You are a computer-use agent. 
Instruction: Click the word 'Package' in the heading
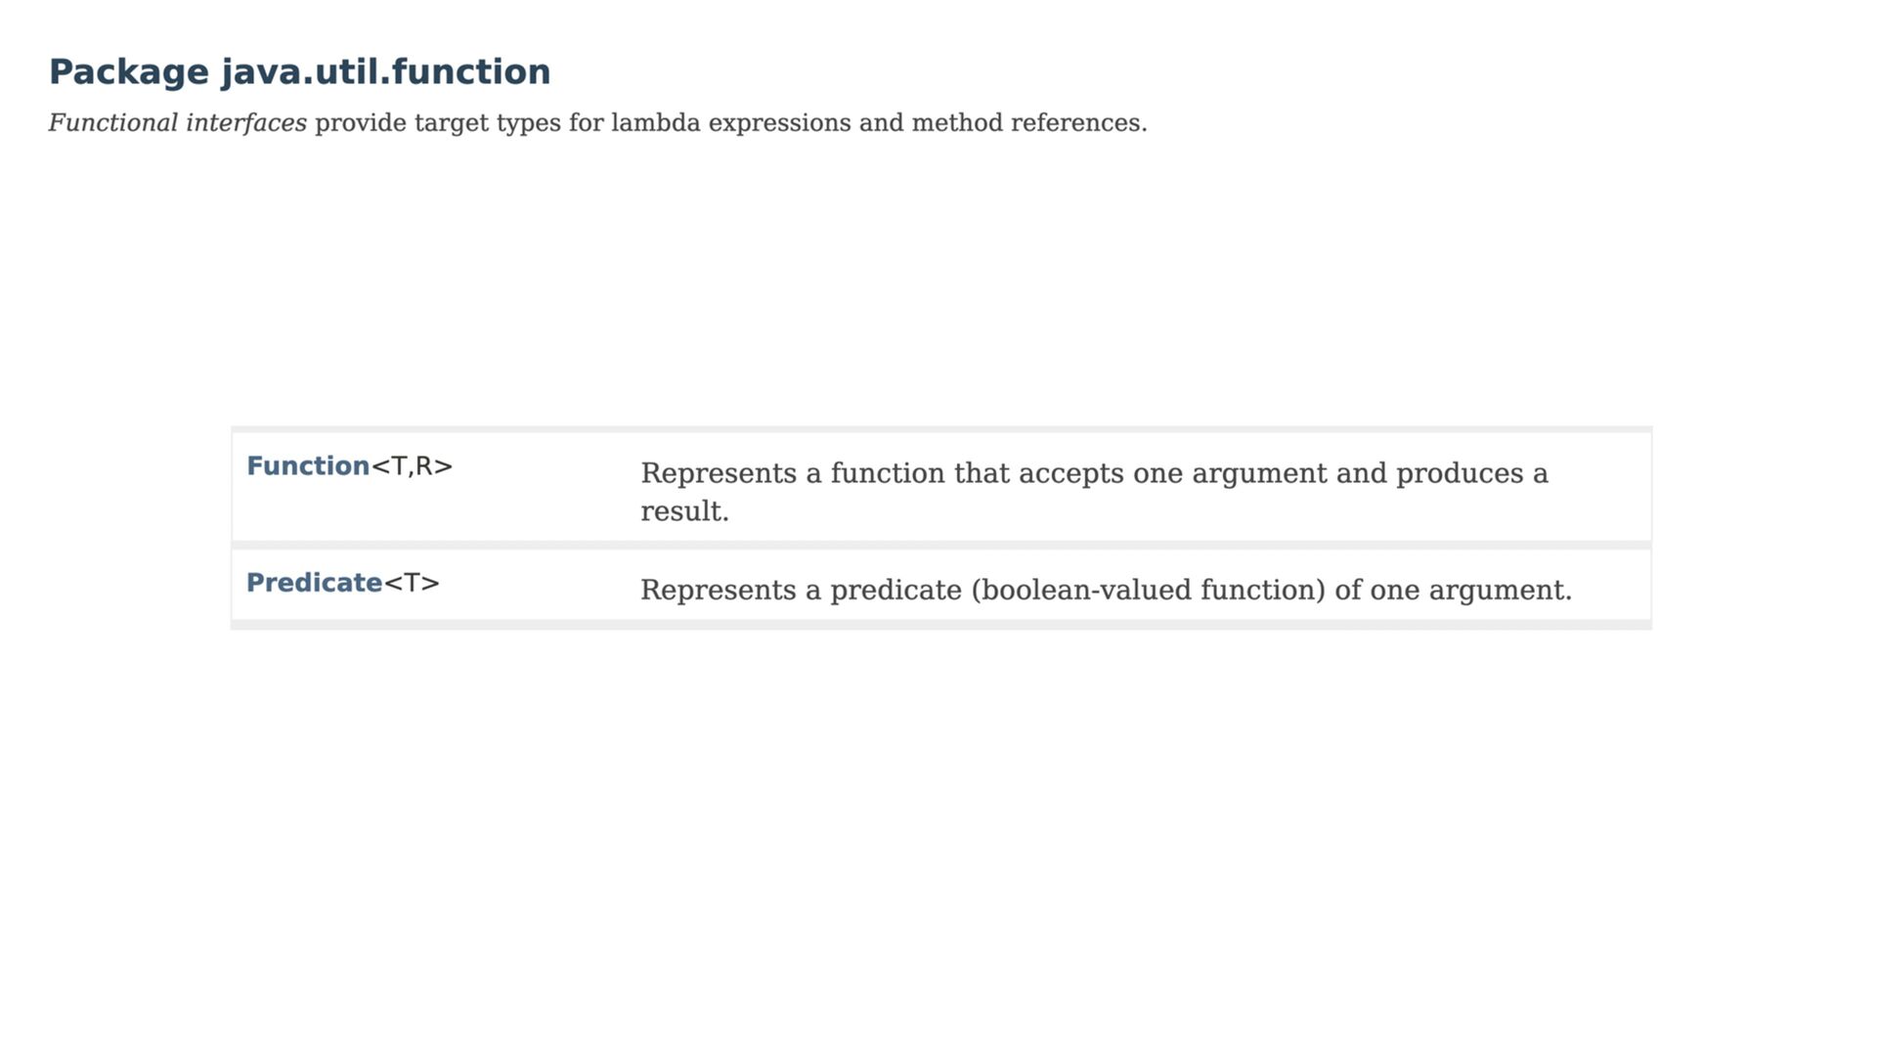tap(128, 71)
